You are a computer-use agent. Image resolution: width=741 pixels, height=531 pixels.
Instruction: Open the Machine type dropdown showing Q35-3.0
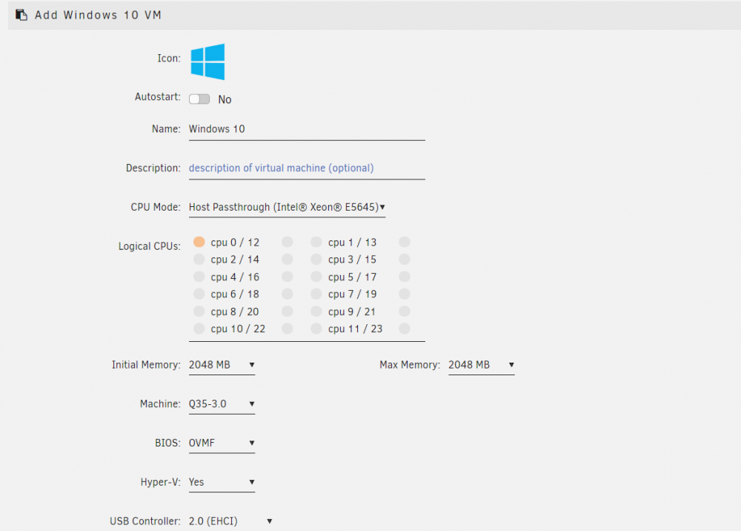[222, 404]
